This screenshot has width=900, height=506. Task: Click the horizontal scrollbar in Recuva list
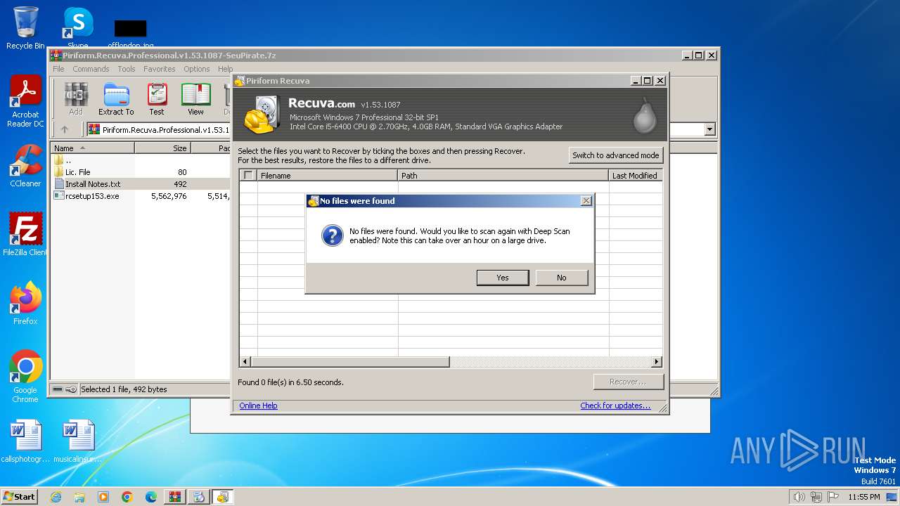tap(349, 362)
